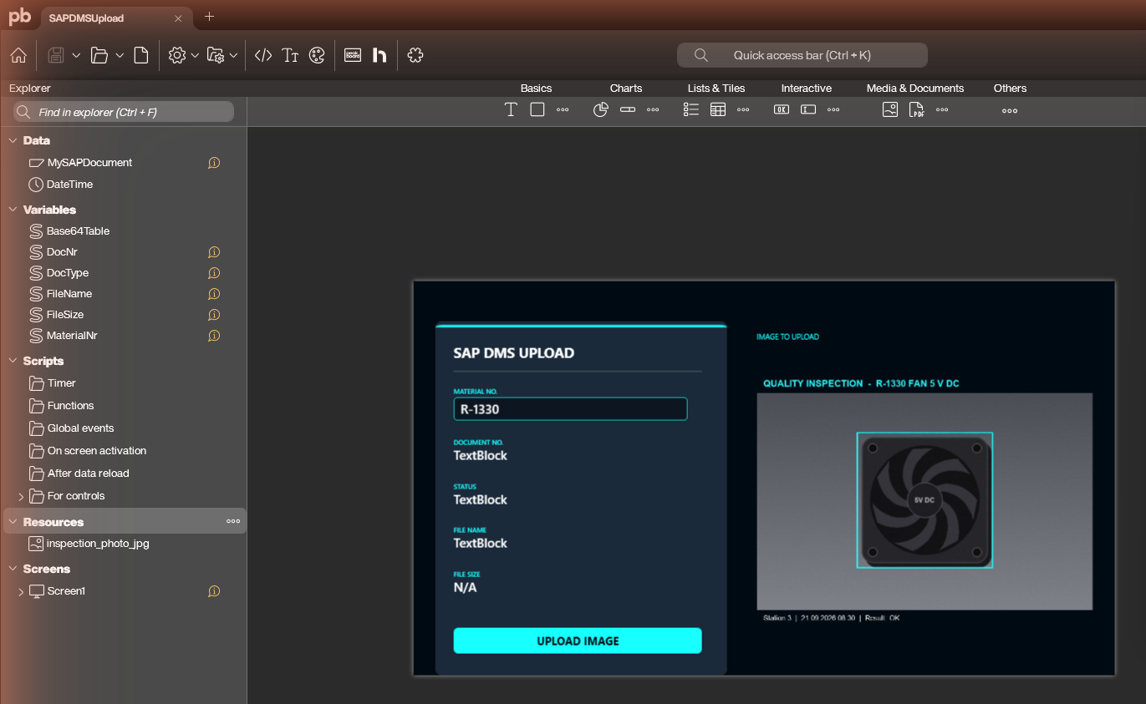Image resolution: width=1146 pixels, height=704 pixels.
Task: Select the fan inspection photo on canvas
Action: (x=924, y=501)
